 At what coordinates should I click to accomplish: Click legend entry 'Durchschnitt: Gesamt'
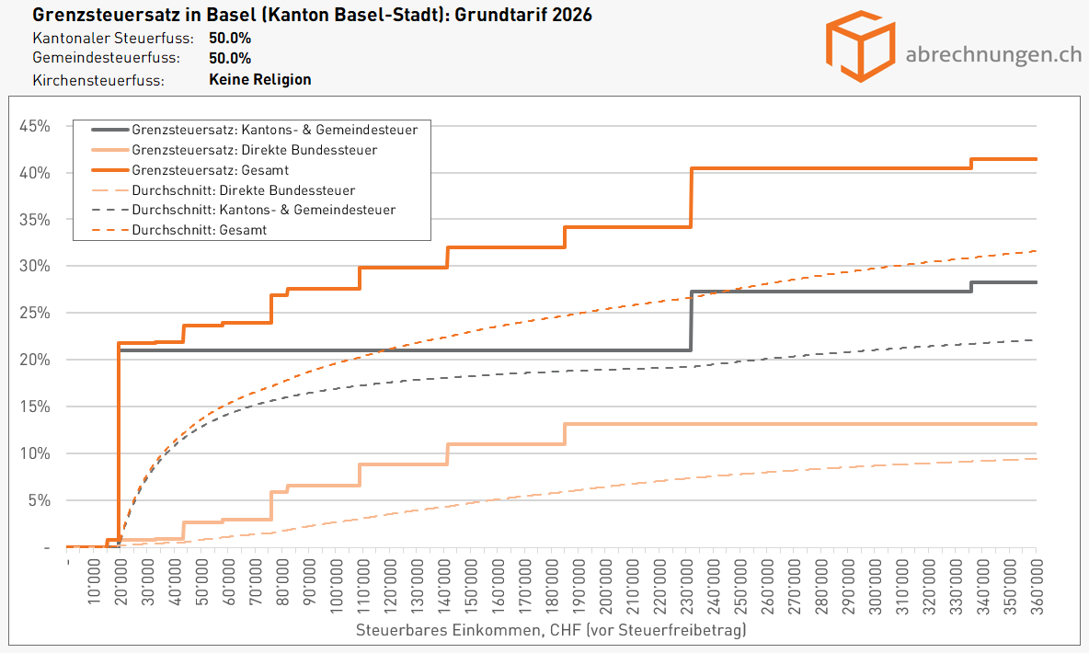pyautogui.click(x=200, y=230)
